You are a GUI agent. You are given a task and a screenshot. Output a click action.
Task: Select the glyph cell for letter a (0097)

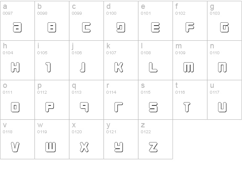tap(17, 21)
